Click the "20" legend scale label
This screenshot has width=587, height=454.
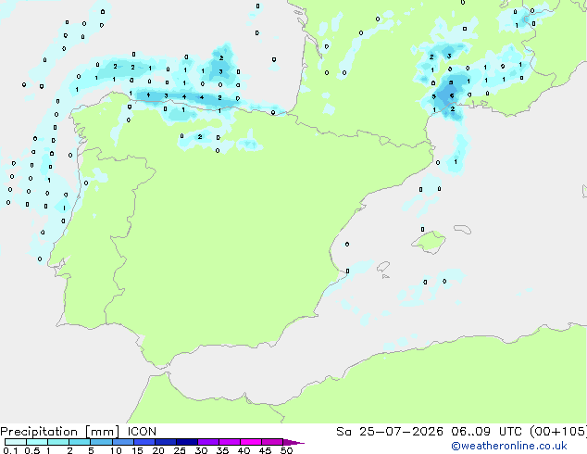158,450
